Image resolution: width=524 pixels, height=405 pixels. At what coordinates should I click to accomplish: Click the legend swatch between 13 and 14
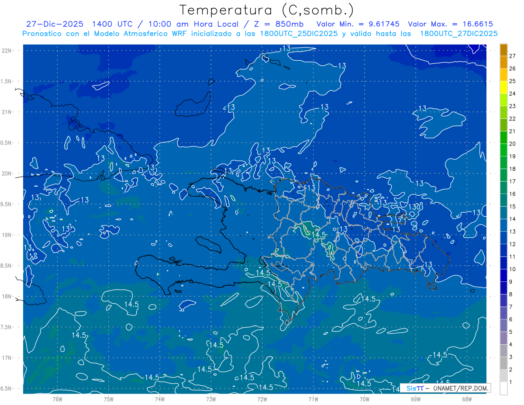tap(503, 225)
